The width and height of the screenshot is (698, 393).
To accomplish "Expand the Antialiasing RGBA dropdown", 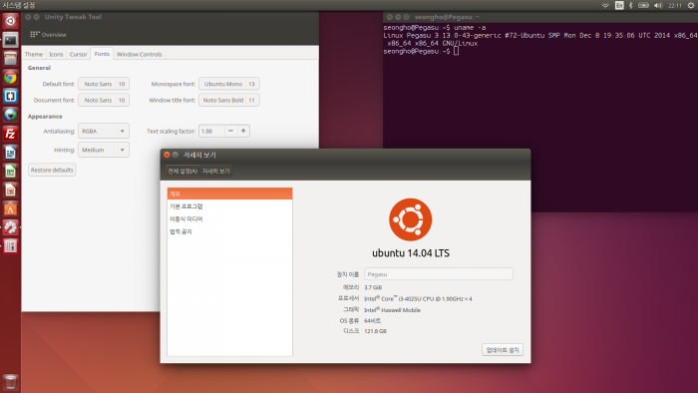I will [x=104, y=131].
